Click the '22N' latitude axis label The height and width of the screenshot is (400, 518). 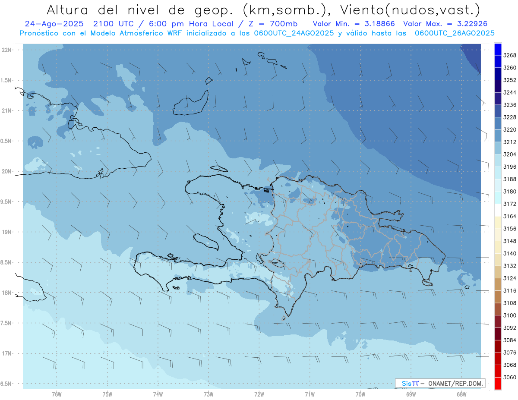click(x=6, y=50)
